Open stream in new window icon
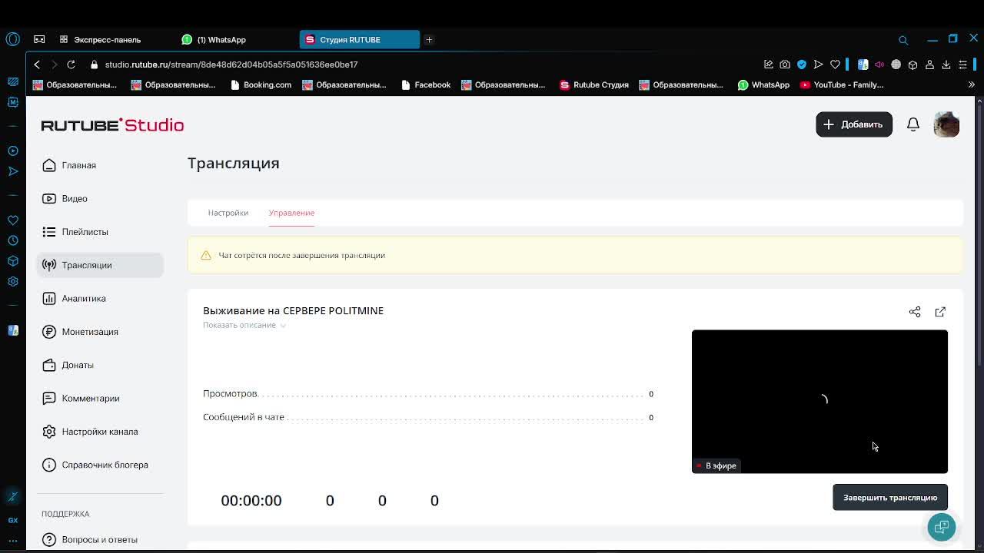Viewport: 984px width, 553px height. click(940, 312)
